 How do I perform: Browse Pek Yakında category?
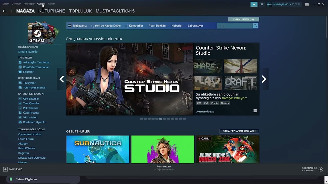click(x=30, y=108)
